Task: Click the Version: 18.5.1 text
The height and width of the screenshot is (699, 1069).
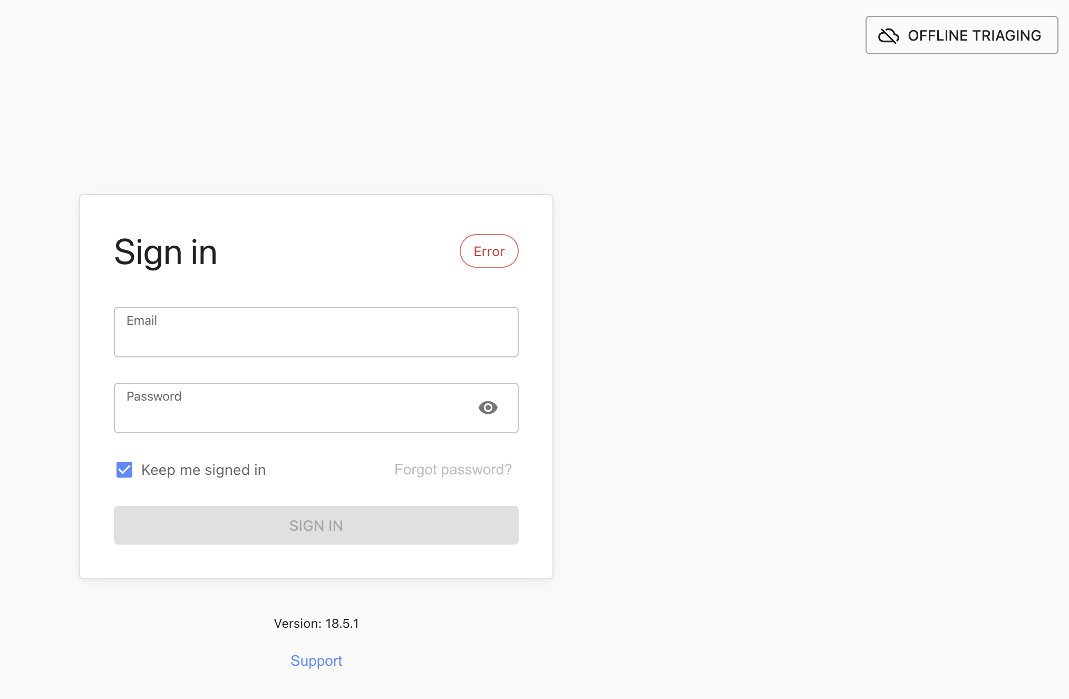Action: point(316,624)
